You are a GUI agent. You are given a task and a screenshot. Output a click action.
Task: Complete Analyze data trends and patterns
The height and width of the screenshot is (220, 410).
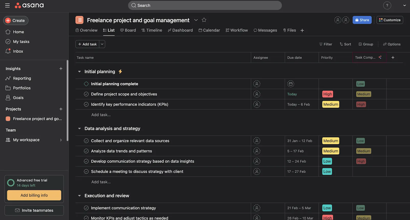coord(86,151)
